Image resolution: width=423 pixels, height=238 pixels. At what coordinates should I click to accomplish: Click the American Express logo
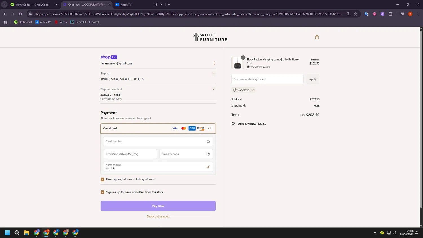click(x=192, y=128)
